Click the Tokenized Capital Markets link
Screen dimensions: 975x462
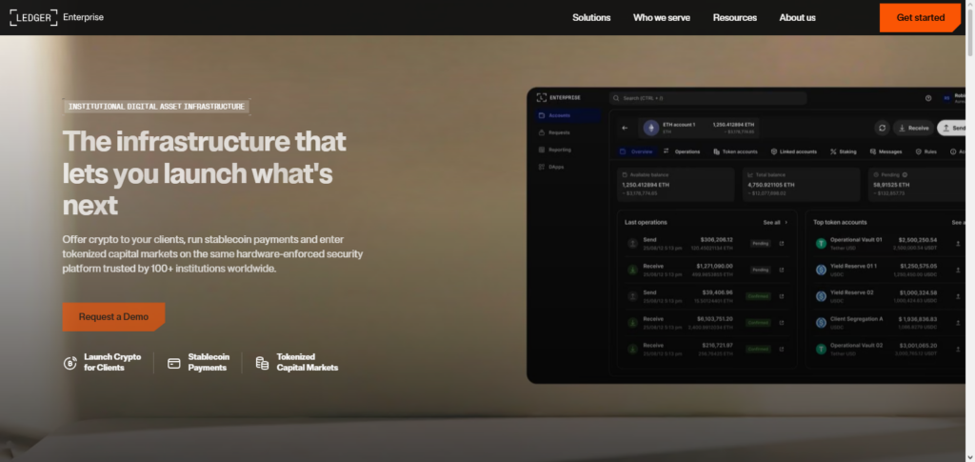(297, 363)
